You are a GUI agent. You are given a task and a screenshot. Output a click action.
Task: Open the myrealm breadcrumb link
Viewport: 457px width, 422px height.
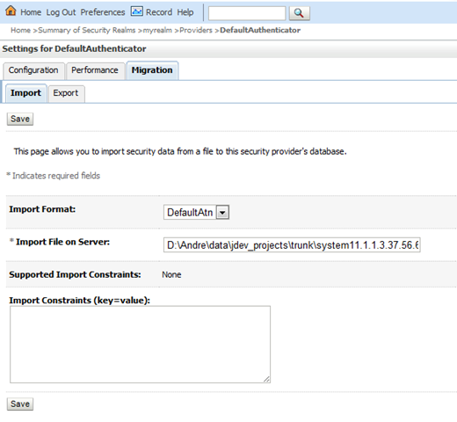point(157,30)
